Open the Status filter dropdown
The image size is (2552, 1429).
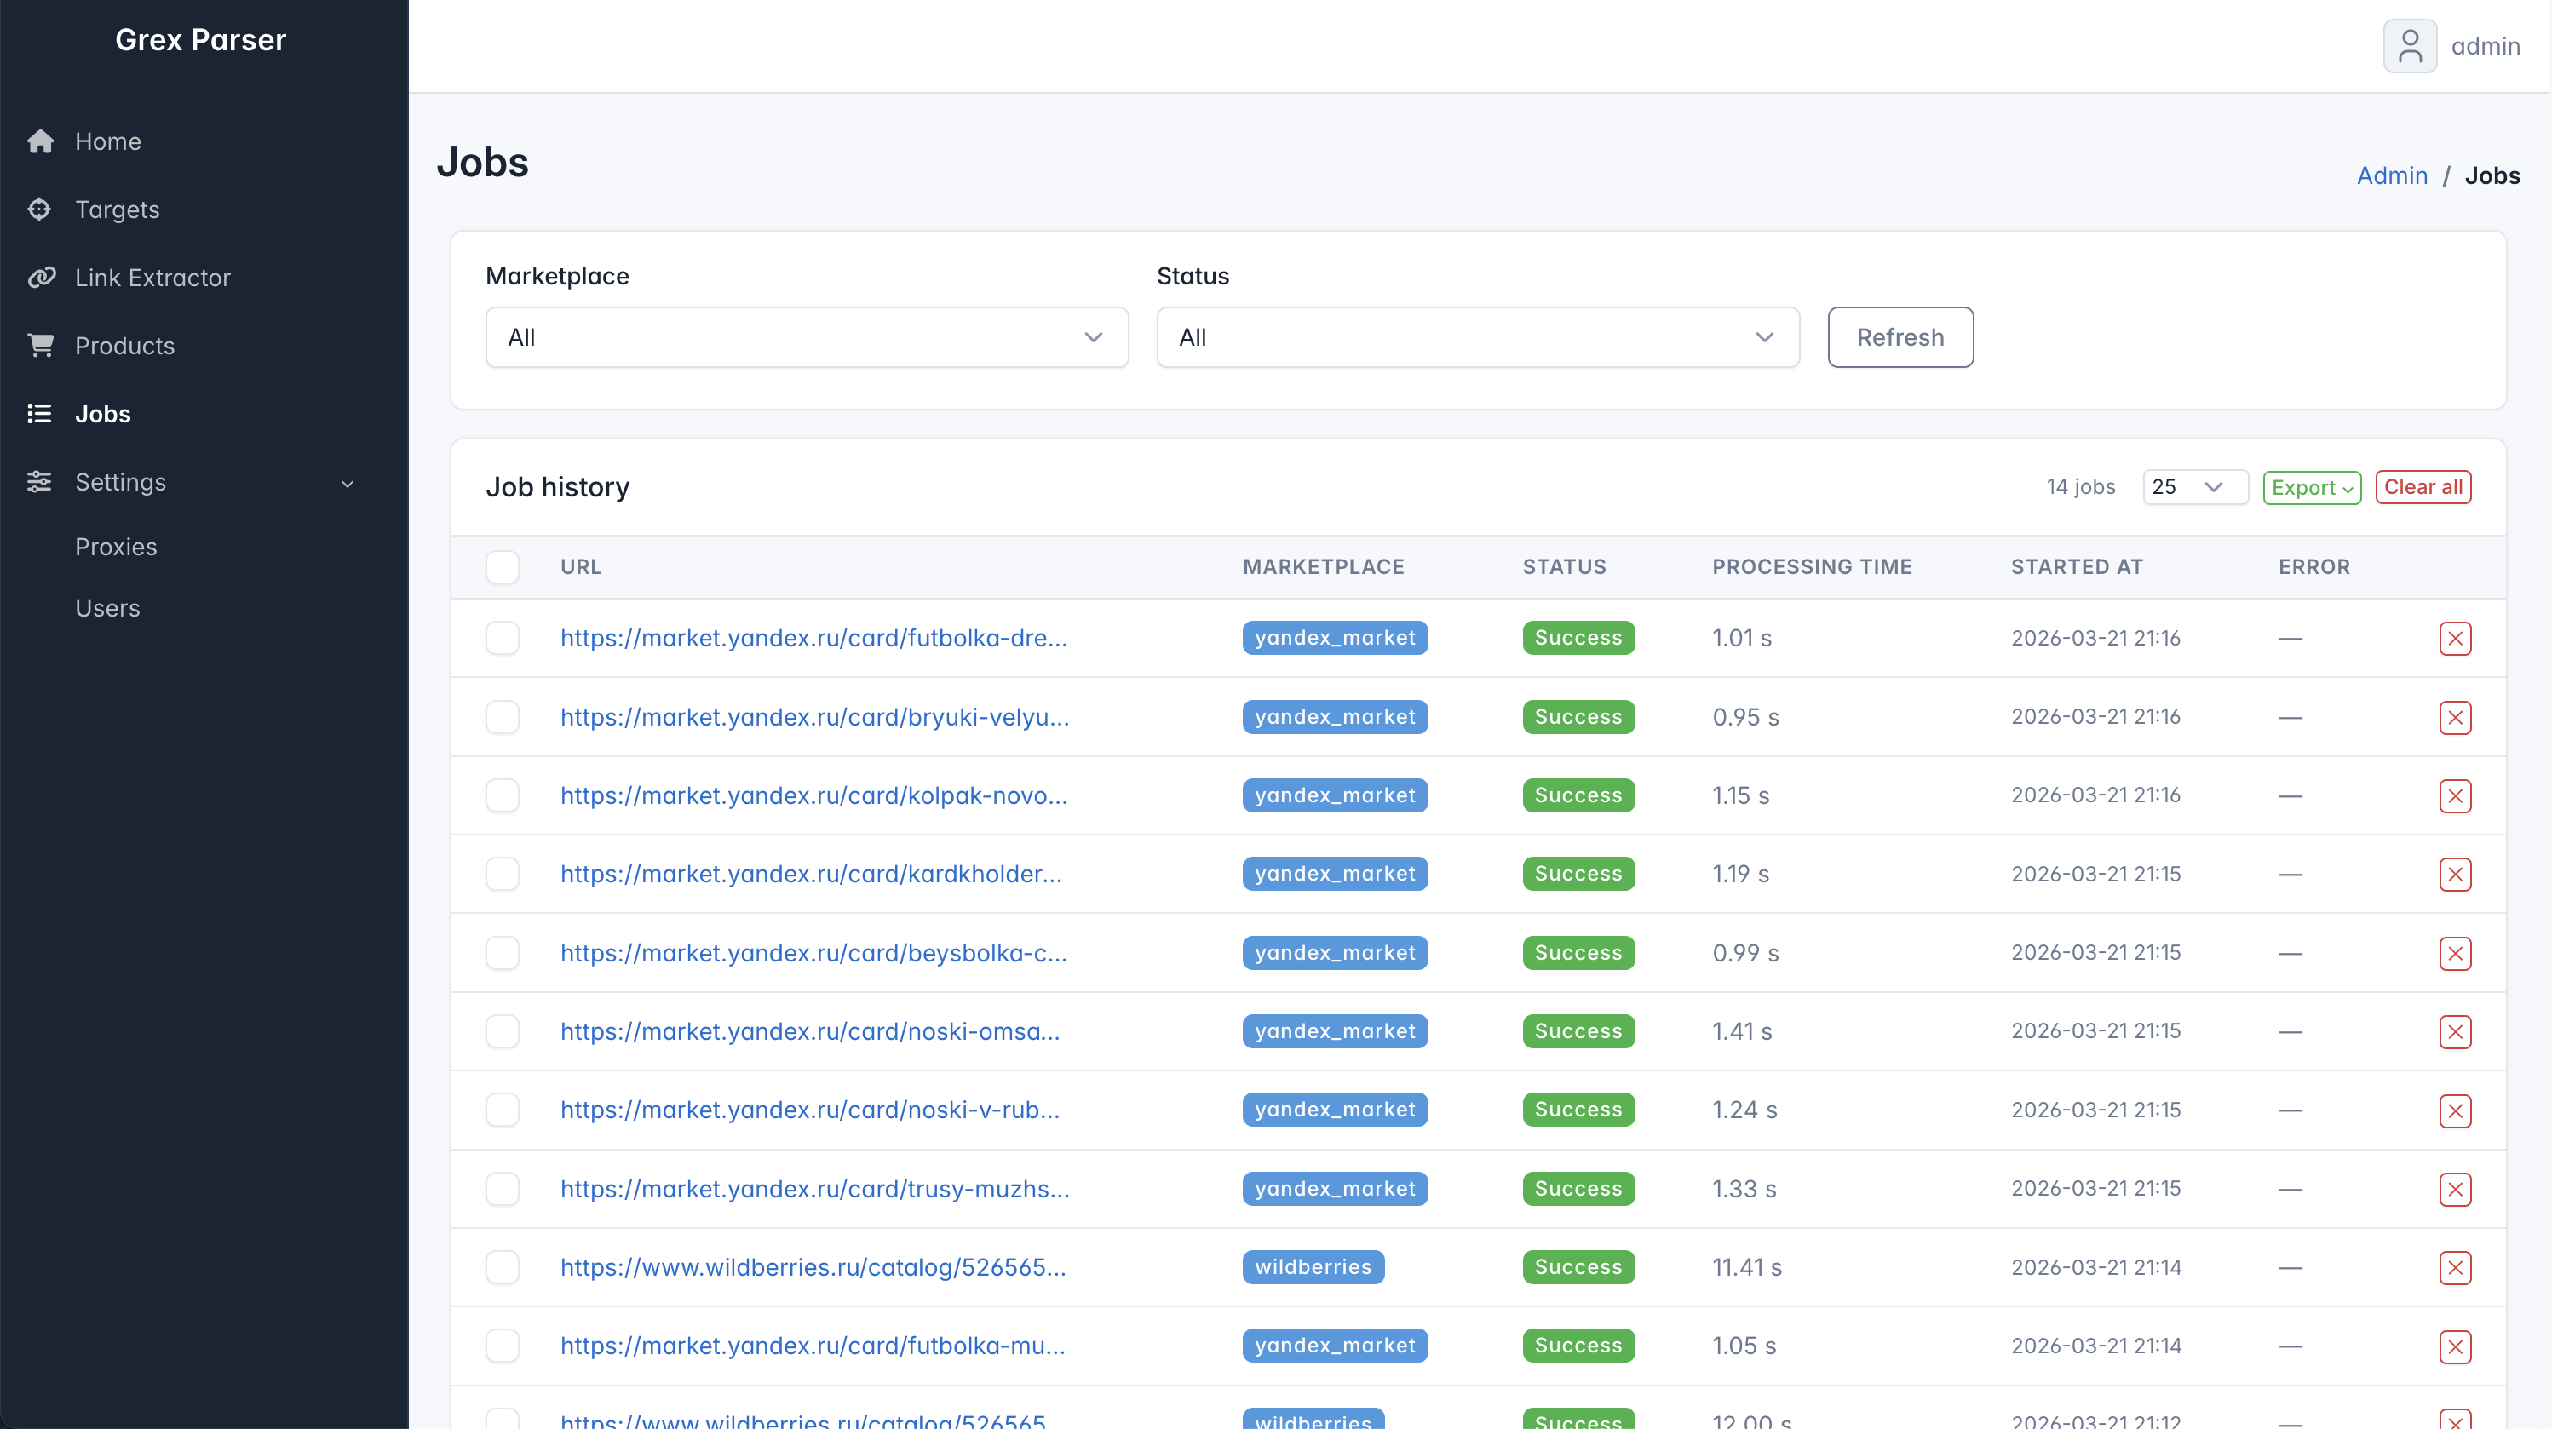(x=1477, y=338)
